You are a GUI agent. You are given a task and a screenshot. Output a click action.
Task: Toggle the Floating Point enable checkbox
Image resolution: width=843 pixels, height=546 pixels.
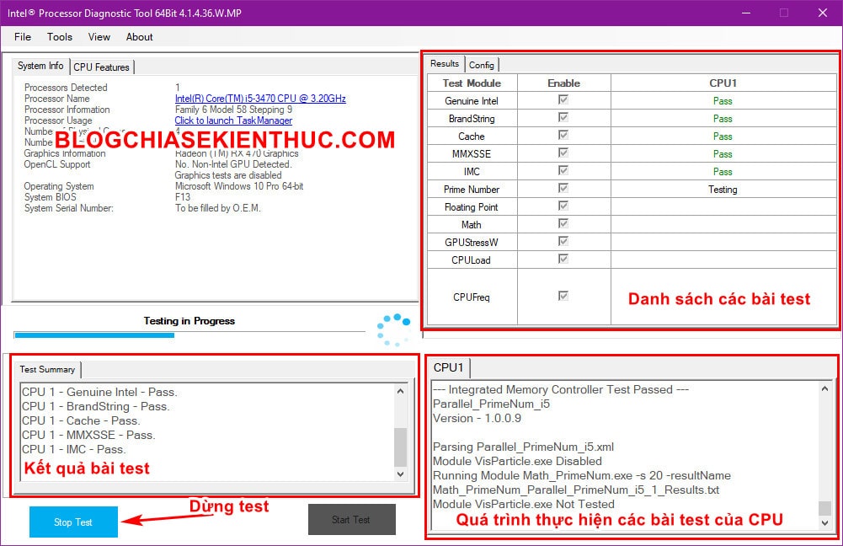point(563,206)
